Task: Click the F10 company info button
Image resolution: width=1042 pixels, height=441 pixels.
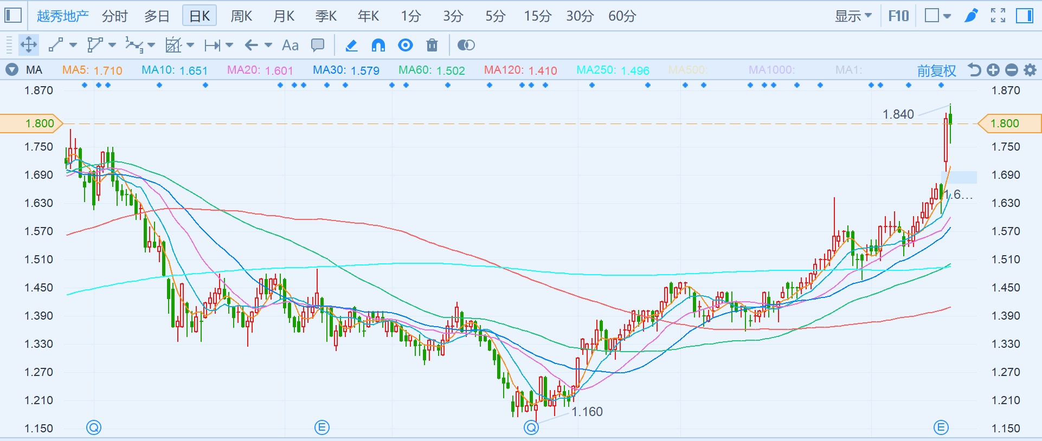Action: click(898, 16)
